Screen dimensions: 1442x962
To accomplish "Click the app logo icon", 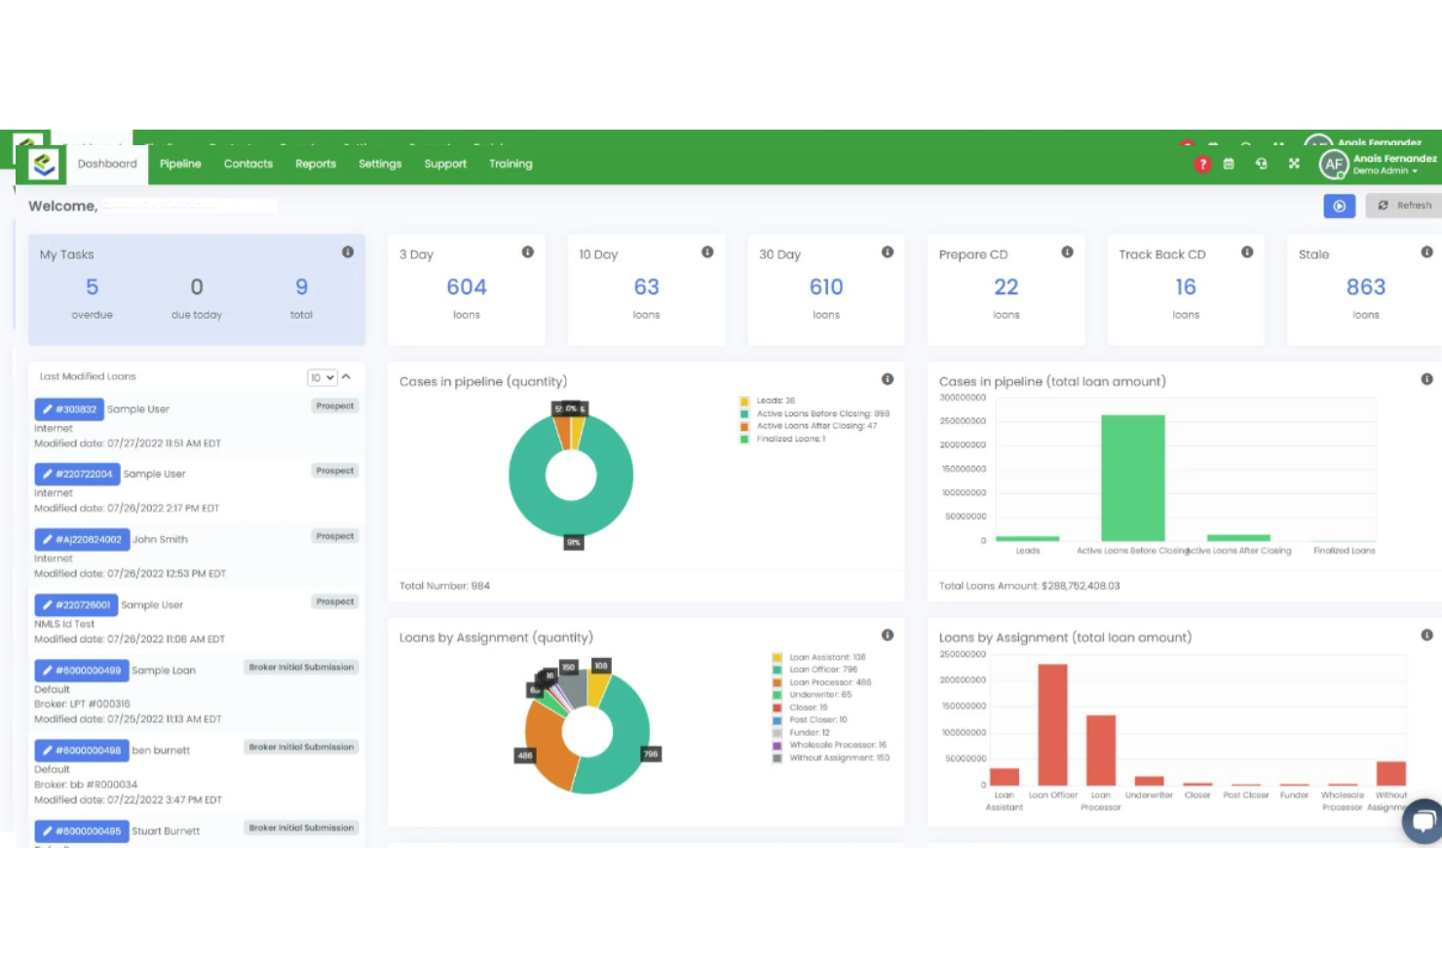I will 44,165.
